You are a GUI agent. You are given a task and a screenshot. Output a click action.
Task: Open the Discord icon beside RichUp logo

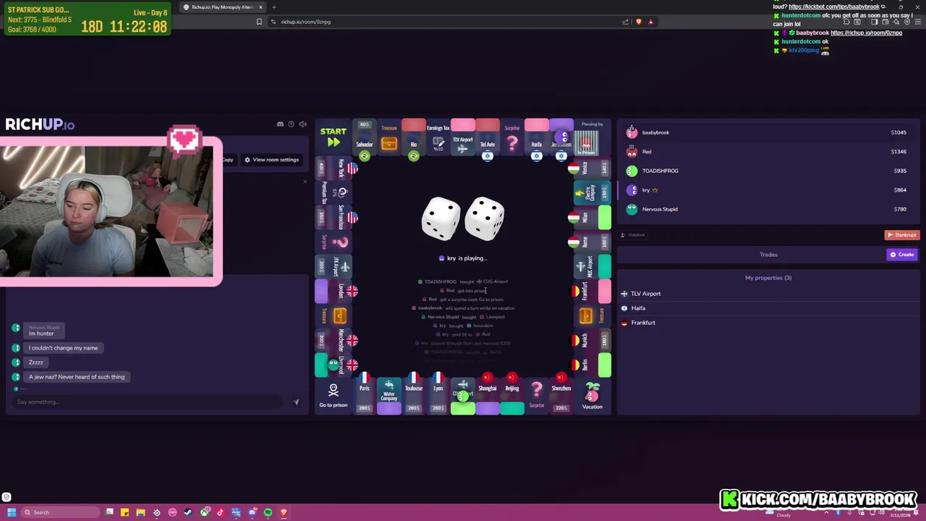point(280,124)
